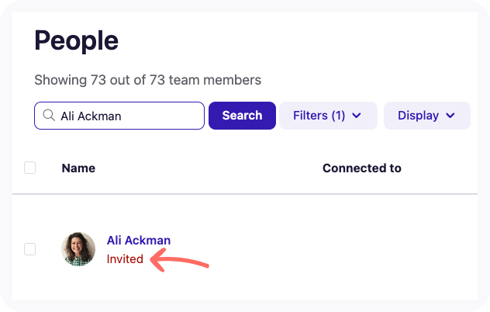
Task: Check the box beside Ali Ackman's row
Action: pyautogui.click(x=30, y=249)
